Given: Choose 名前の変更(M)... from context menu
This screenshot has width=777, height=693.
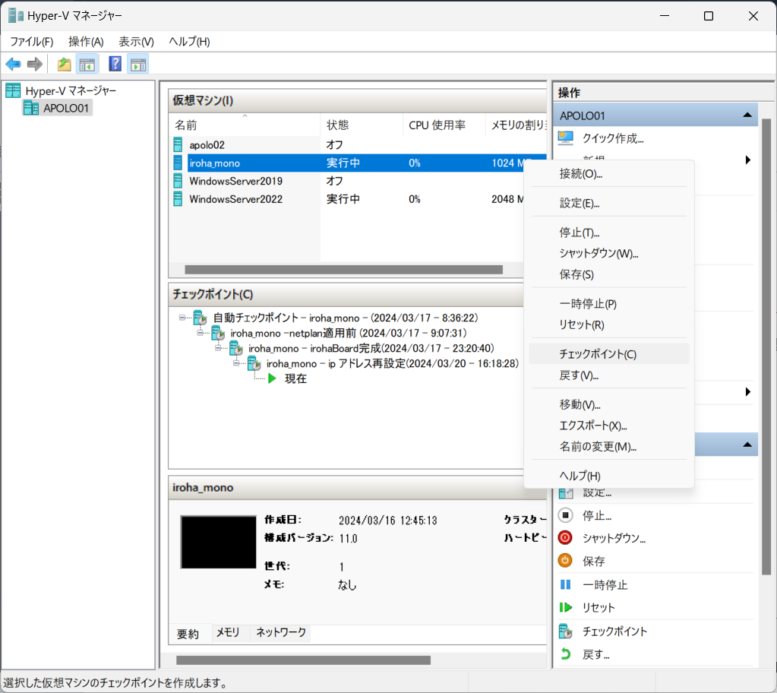Looking at the screenshot, I should pos(609,447).
